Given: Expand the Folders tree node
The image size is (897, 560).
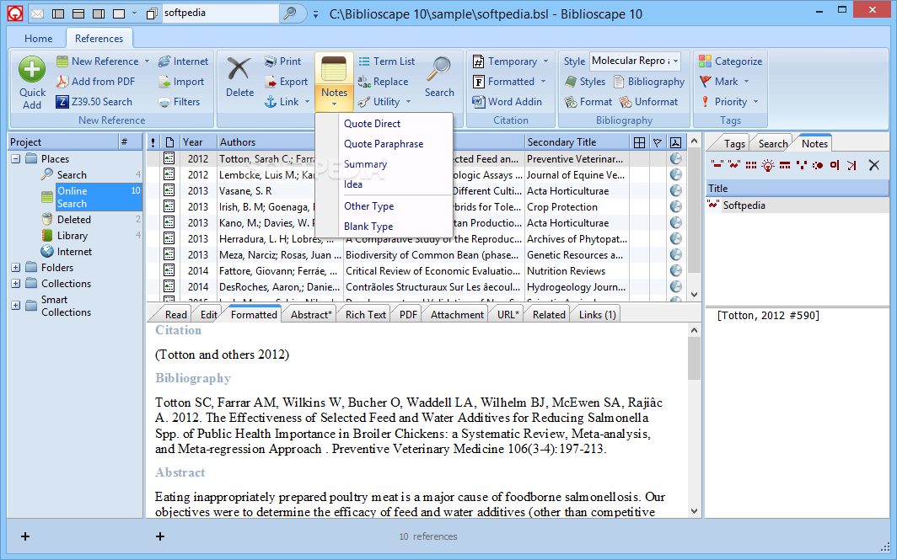Looking at the screenshot, I should click(16, 268).
